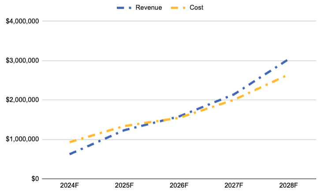The image size is (321, 192).
Task: Select the $1,000,000 axis label
Action: [22, 139]
